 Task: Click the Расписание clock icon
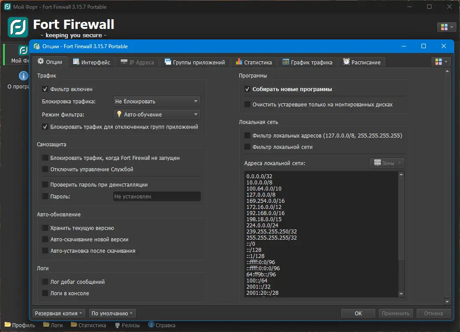tap(346, 61)
